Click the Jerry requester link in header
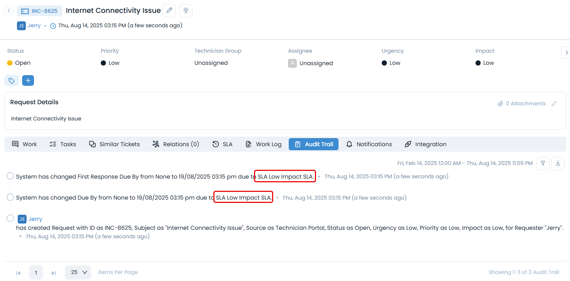 pyautogui.click(x=34, y=26)
